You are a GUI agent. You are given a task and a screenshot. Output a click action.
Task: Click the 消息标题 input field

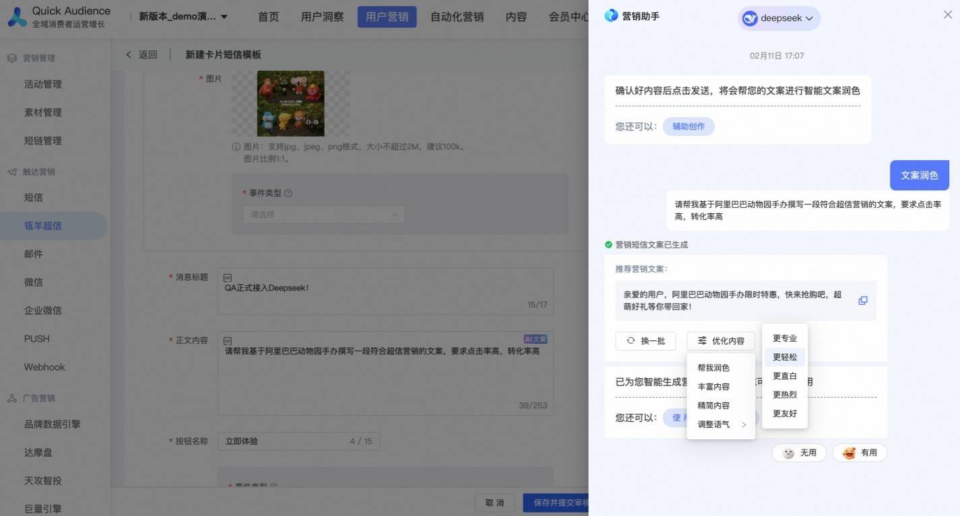[x=385, y=291]
